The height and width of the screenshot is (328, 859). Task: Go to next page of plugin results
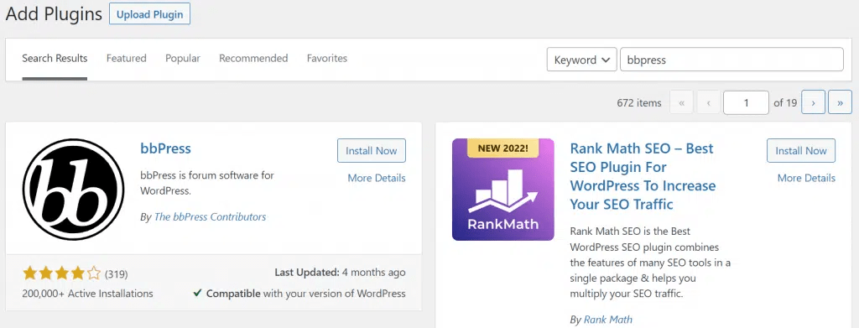pos(813,102)
